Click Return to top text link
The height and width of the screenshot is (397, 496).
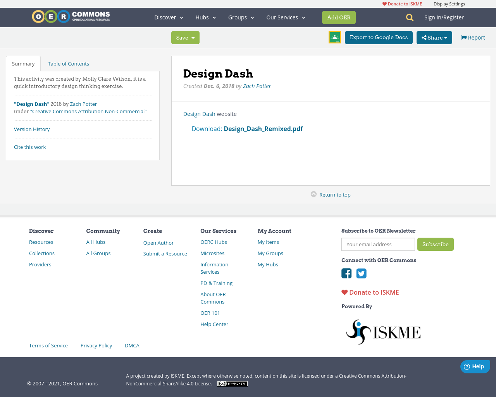point(335,195)
